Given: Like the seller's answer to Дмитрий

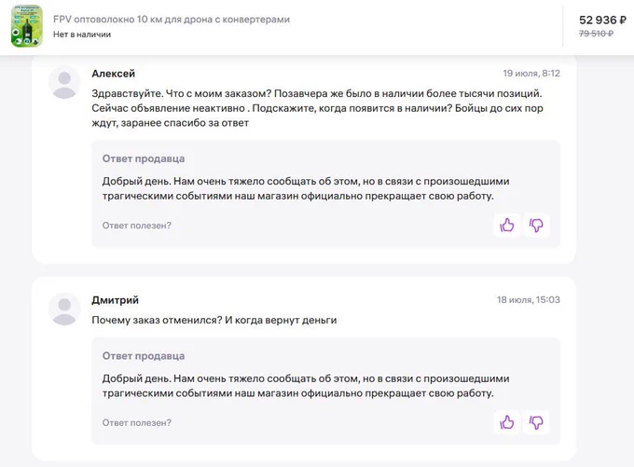Looking at the screenshot, I should 506,422.
